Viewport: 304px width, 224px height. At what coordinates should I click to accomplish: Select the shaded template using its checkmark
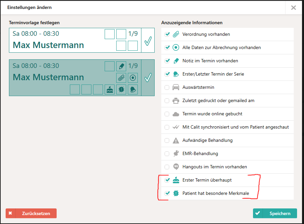click(x=148, y=78)
